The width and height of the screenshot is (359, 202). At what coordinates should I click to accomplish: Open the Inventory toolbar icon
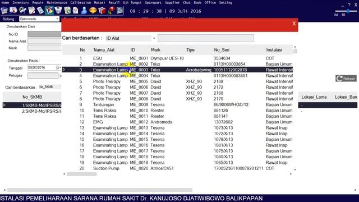13,11
